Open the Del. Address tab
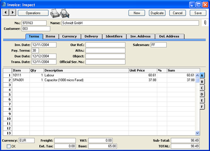210x151 pixels. pyautogui.click(x=169, y=37)
